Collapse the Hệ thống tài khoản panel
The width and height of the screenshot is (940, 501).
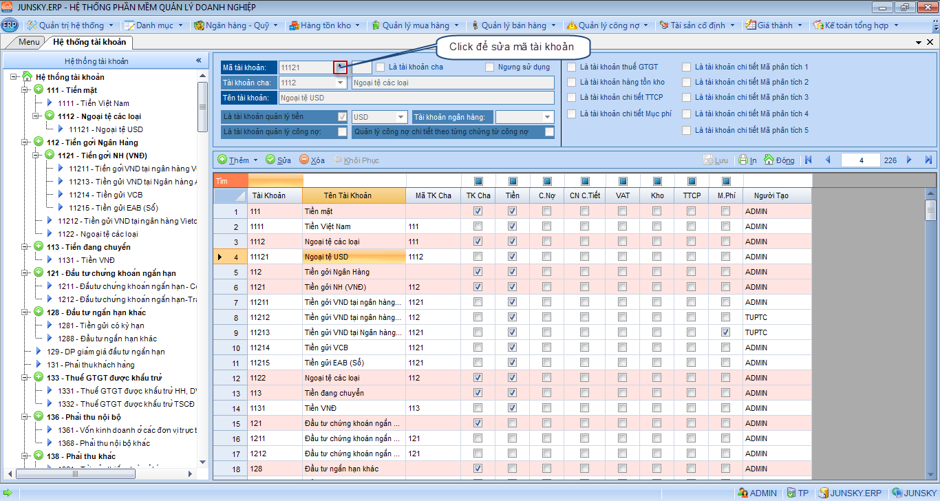click(199, 61)
